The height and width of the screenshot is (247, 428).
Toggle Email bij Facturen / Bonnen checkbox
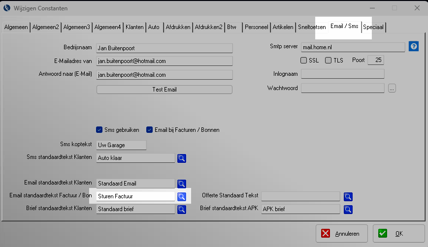pos(150,130)
